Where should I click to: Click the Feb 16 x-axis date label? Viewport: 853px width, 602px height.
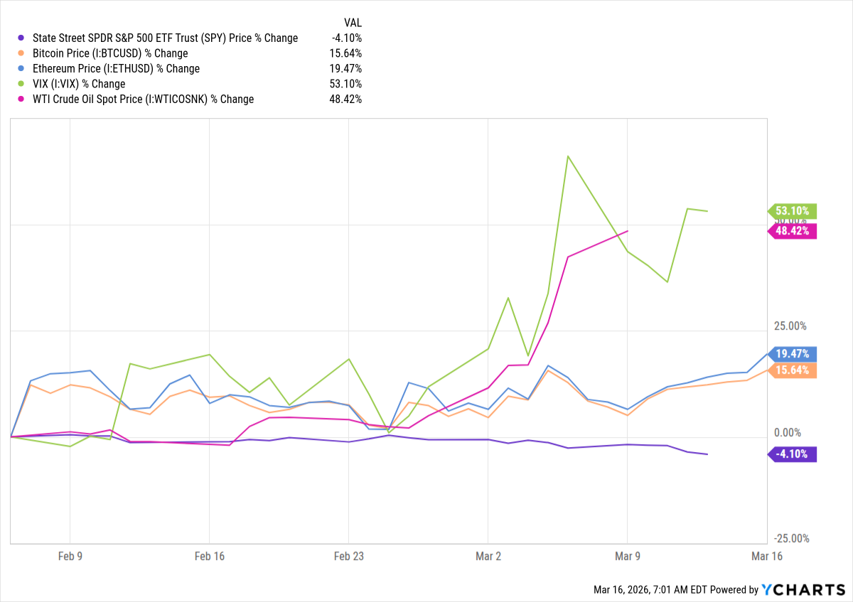click(209, 557)
